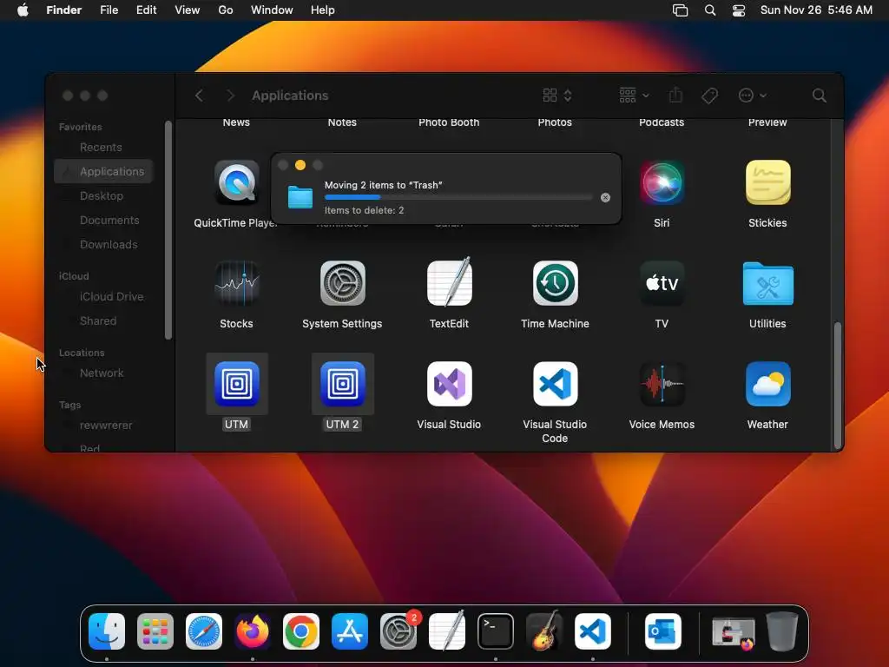This screenshot has width=889, height=667.
Task: Open the TV app icon
Action: coord(662,283)
